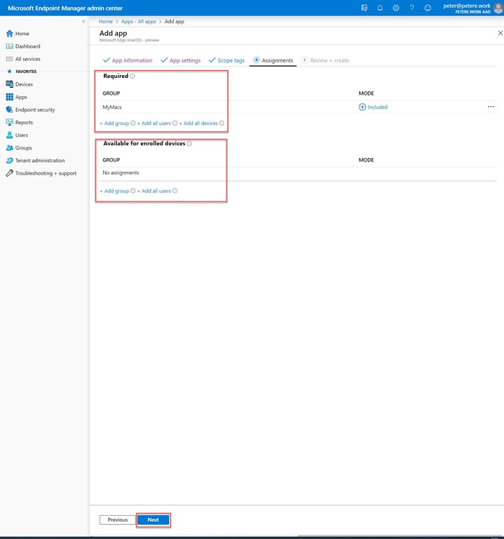Click the help question mark icon
Viewport: 504px width, 539px height.
pos(411,8)
